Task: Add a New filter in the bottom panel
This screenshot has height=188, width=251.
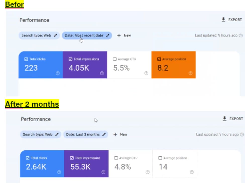Action: (120, 134)
